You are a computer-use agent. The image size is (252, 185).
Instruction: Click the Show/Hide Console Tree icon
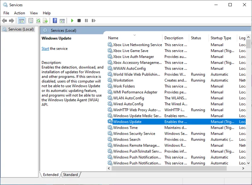(x=21, y=21)
